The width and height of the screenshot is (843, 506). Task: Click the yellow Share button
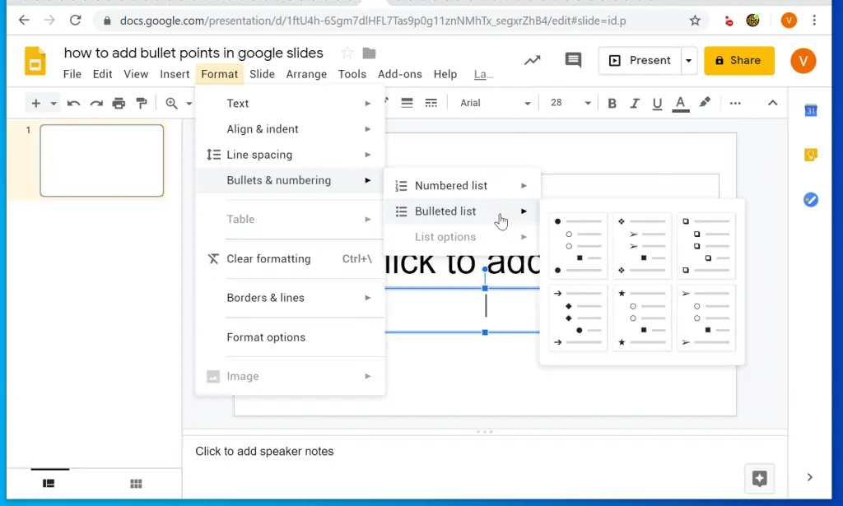point(738,60)
